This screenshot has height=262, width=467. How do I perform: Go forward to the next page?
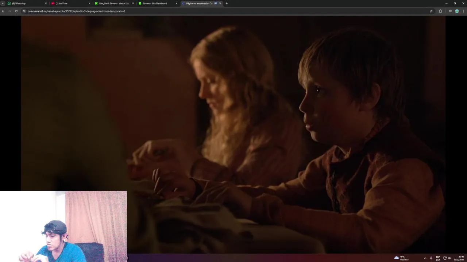(x=9, y=11)
